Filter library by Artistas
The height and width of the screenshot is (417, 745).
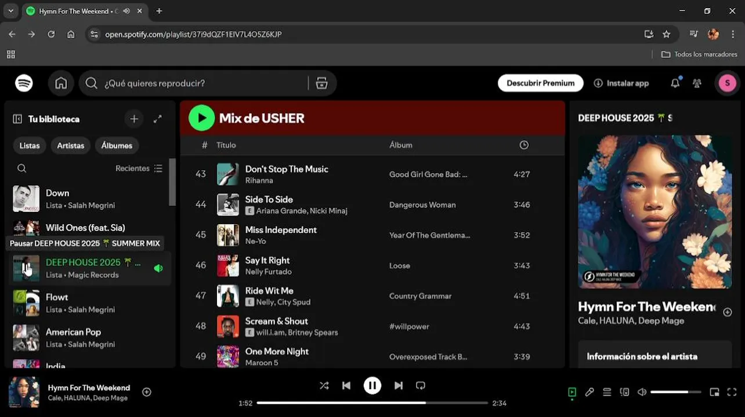click(71, 145)
